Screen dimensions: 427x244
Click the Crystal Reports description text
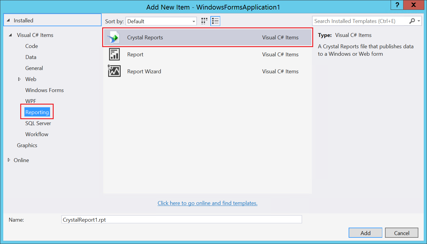(x=366, y=50)
